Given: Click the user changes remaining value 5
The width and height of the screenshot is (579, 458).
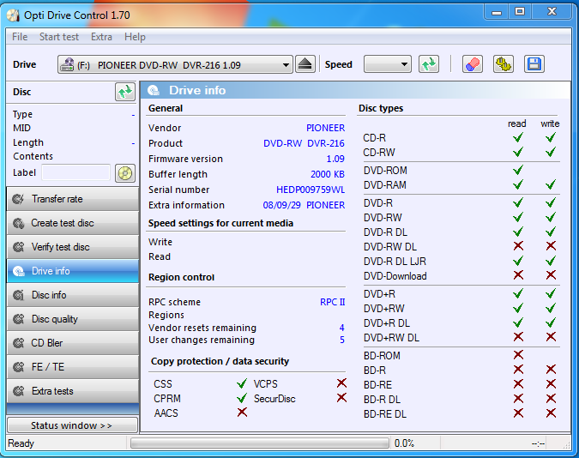Looking at the screenshot, I should click(x=342, y=340).
